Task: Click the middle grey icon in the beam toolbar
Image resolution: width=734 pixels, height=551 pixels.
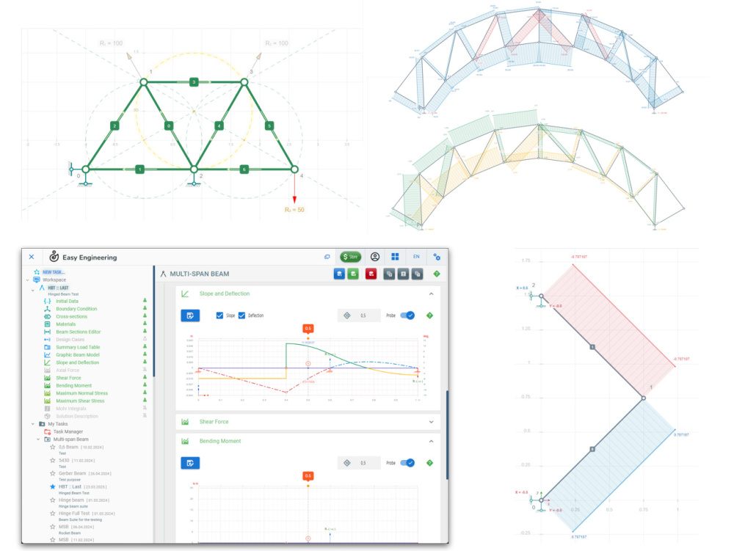Action: (x=403, y=274)
